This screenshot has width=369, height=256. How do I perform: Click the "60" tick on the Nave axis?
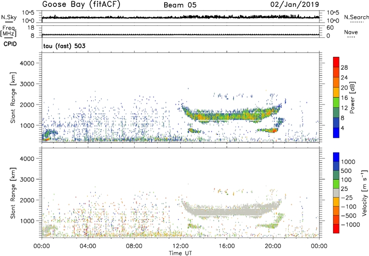point(330,28)
